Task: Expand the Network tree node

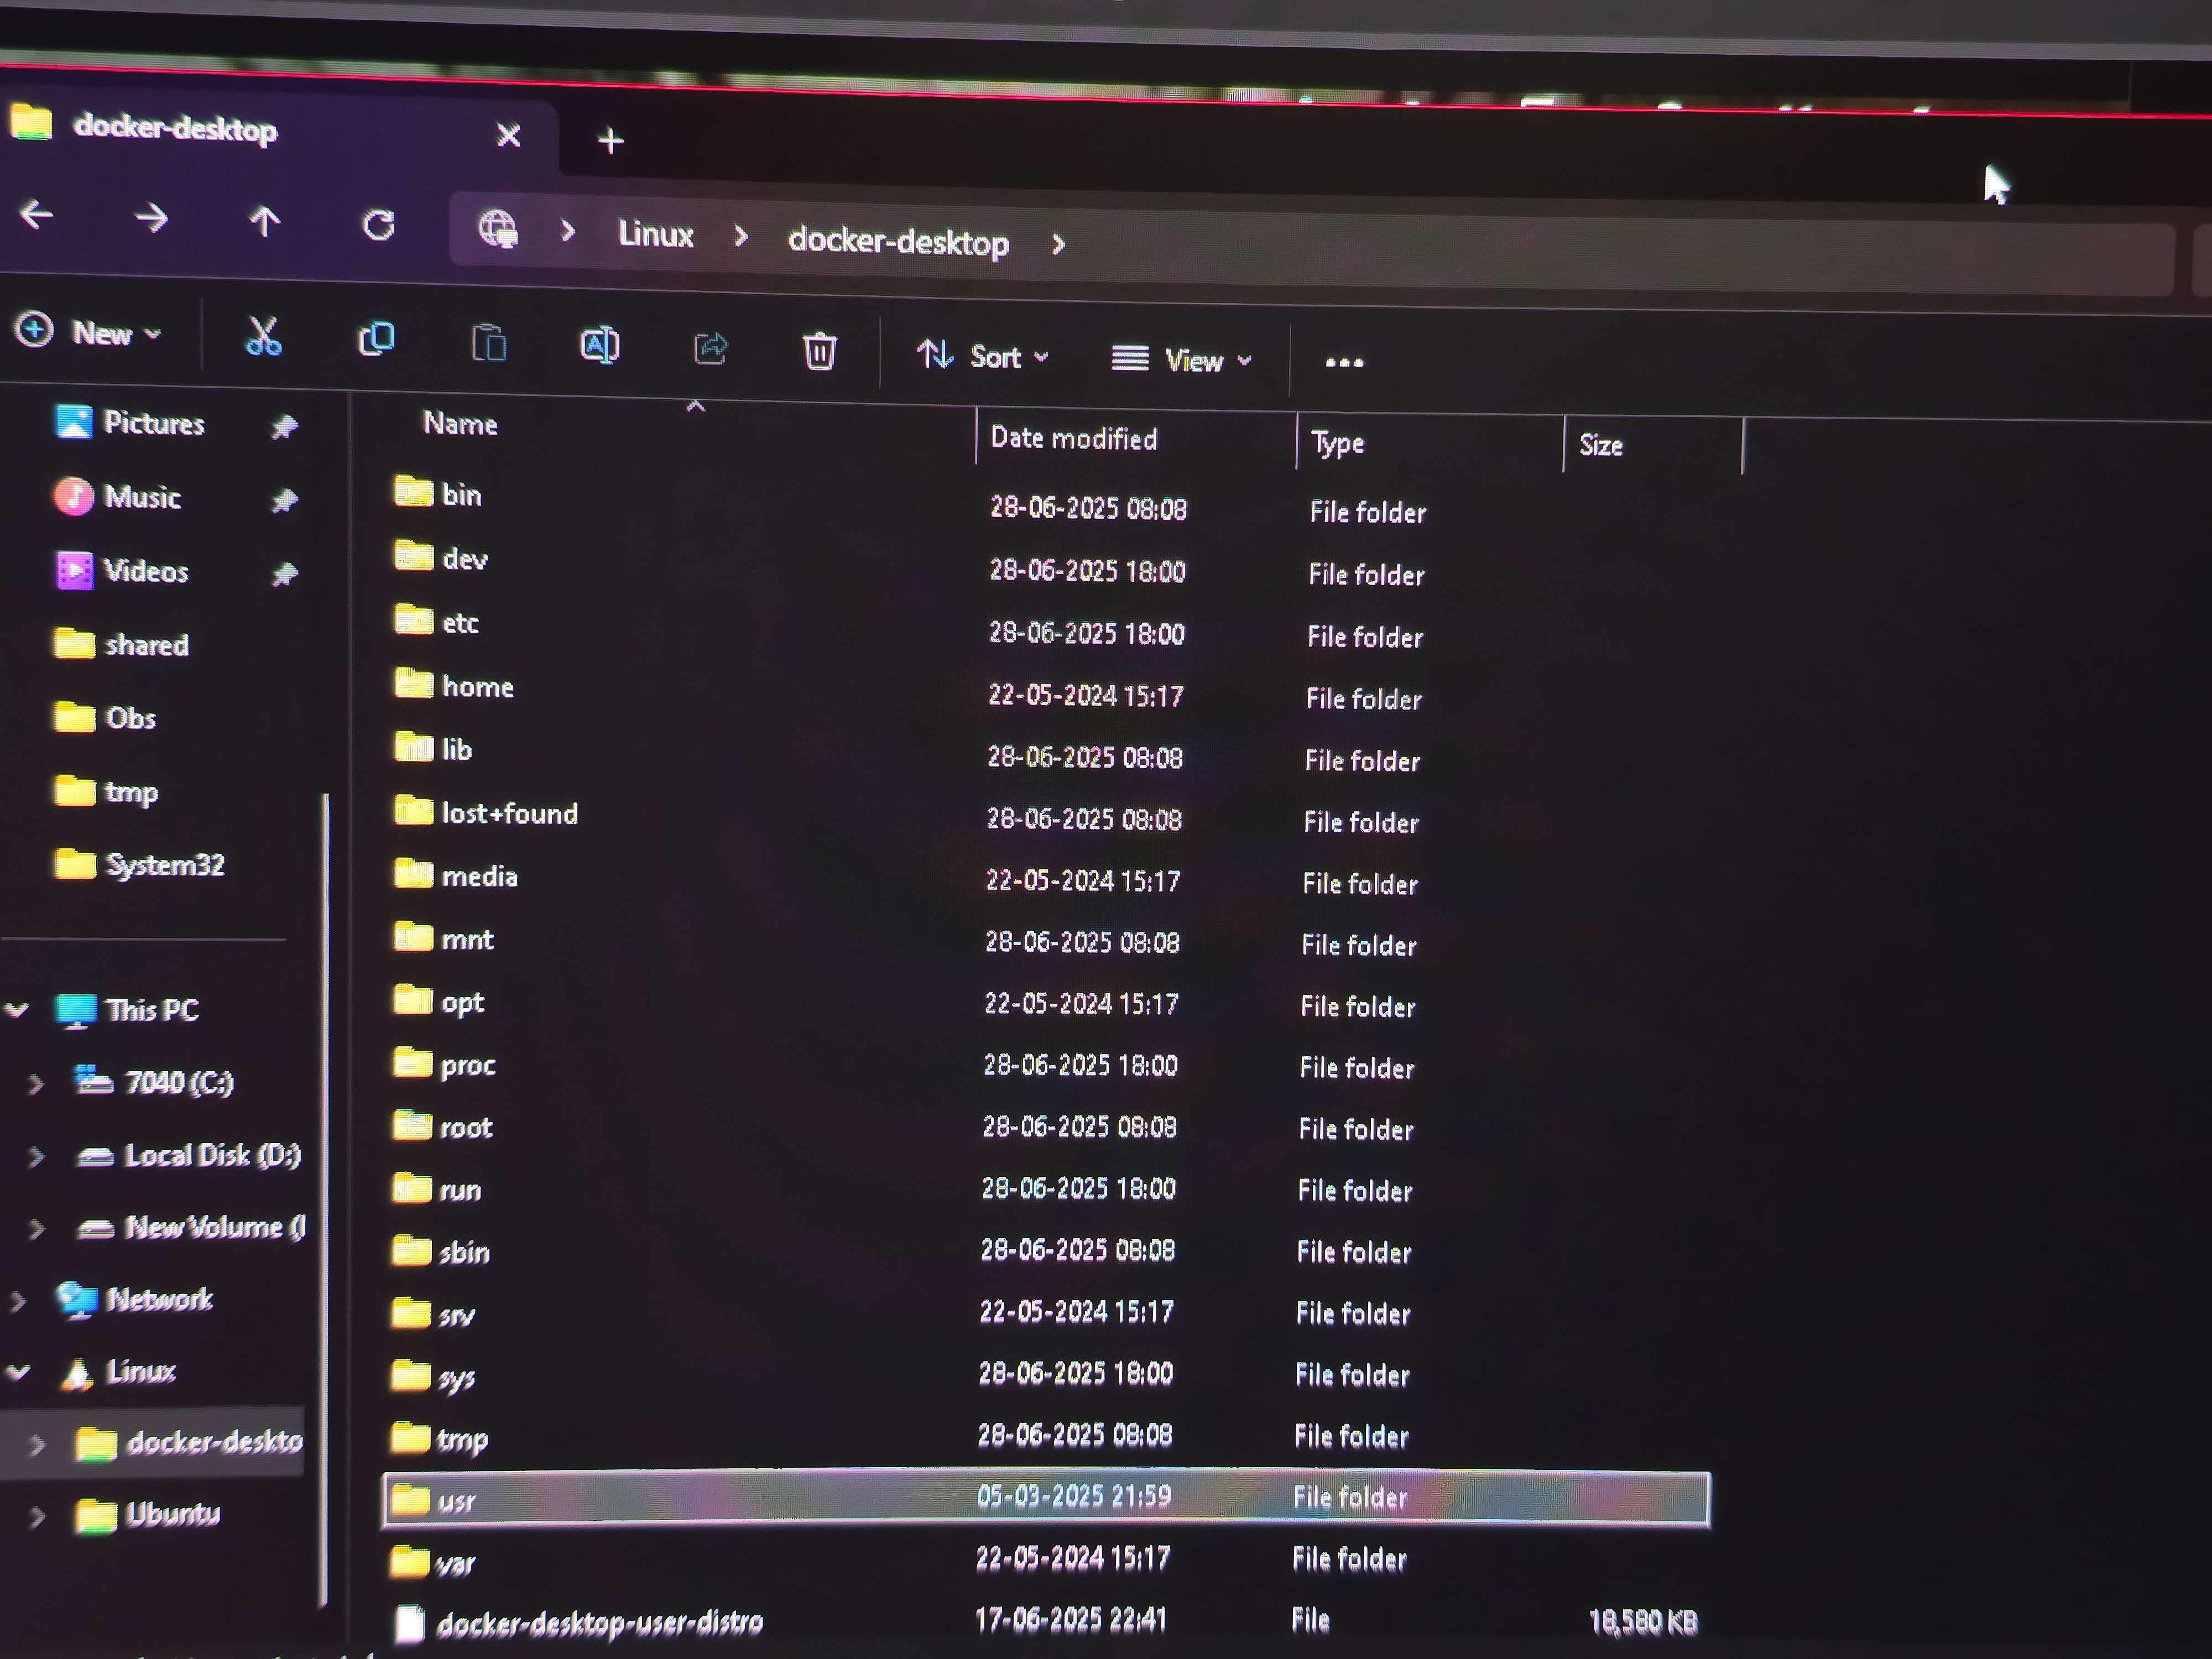Action: (x=17, y=1300)
